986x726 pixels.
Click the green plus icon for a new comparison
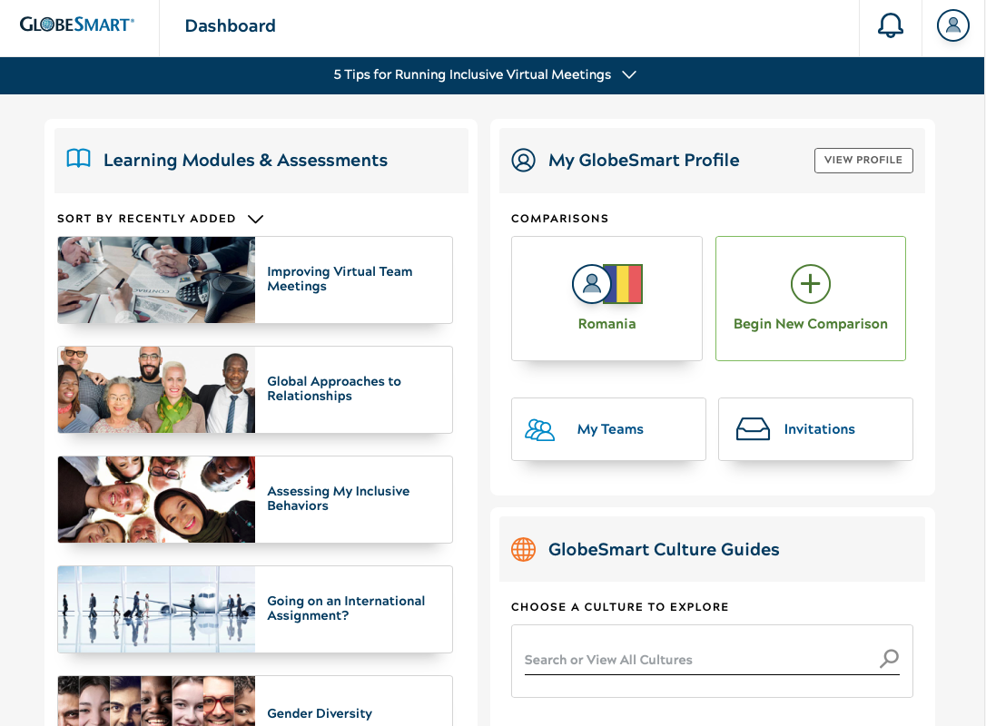(810, 283)
